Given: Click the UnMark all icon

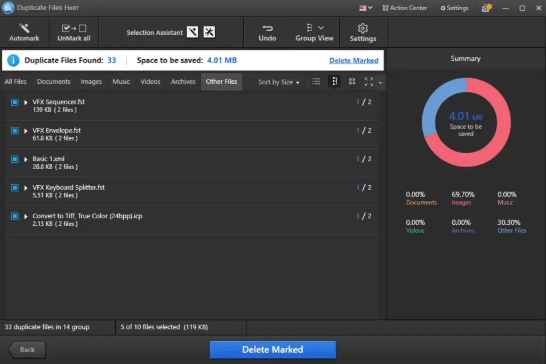Looking at the screenshot, I should tap(74, 28).
